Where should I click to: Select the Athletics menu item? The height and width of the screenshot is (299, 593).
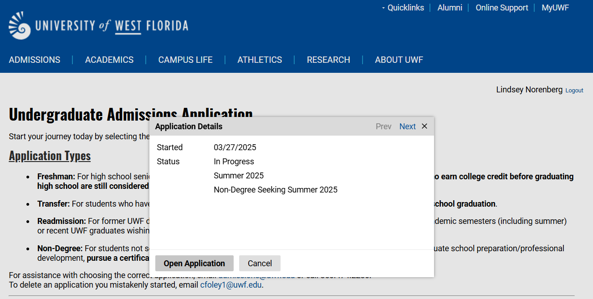[260, 60]
